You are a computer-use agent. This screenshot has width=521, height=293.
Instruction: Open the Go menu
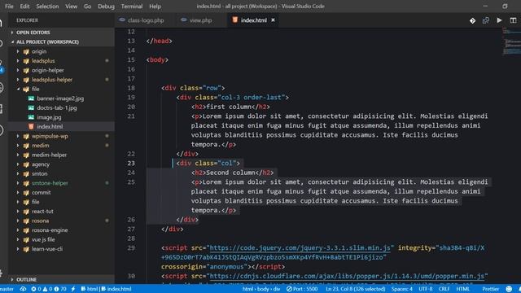coord(87,7)
